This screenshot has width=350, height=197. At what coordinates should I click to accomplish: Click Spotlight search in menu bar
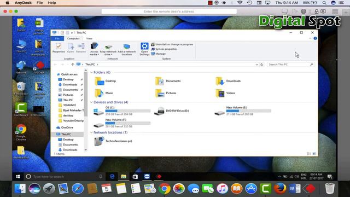tap(324, 3)
